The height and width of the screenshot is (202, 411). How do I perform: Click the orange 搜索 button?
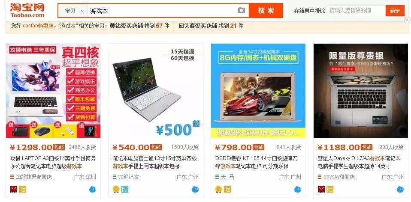click(266, 10)
